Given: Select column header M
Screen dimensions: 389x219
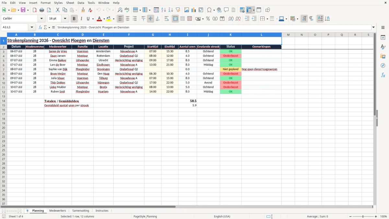Looking at the screenshot, I should coord(288,35).
